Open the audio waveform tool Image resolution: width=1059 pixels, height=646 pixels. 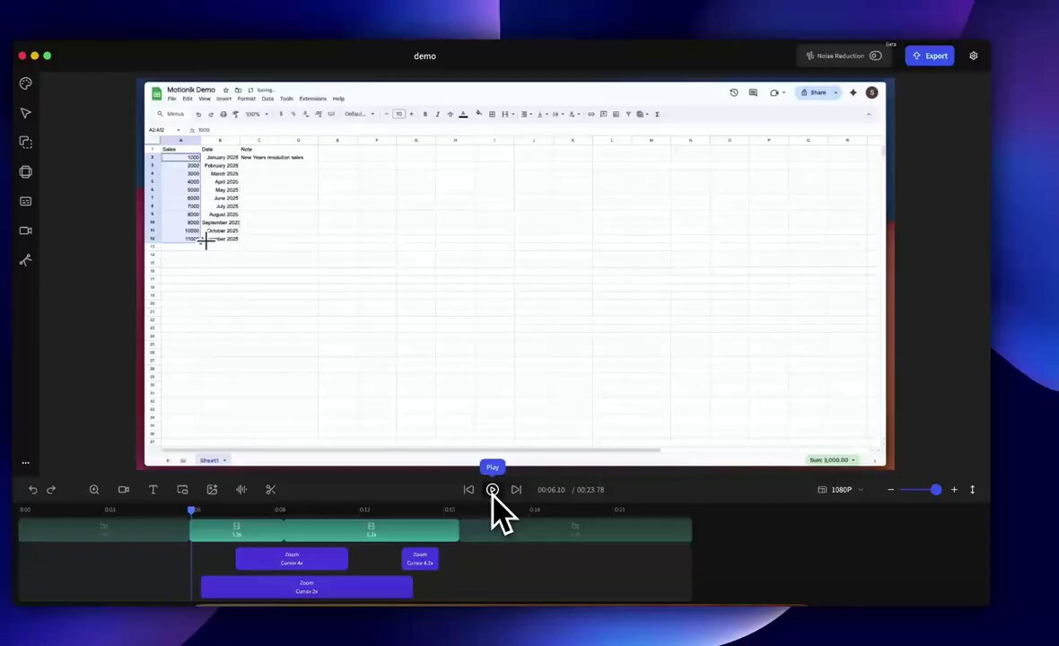click(x=241, y=490)
